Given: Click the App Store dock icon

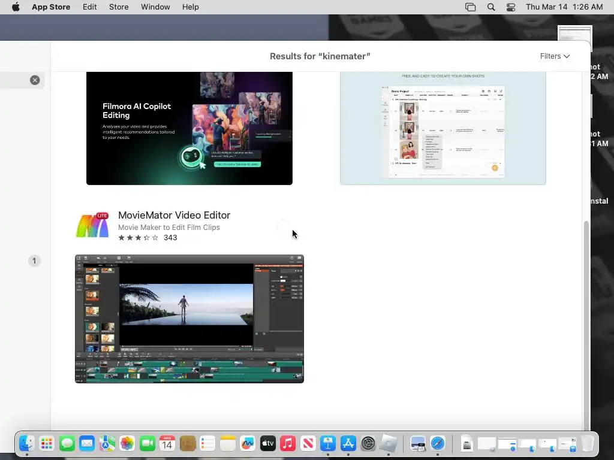Looking at the screenshot, I should [x=348, y=444].
